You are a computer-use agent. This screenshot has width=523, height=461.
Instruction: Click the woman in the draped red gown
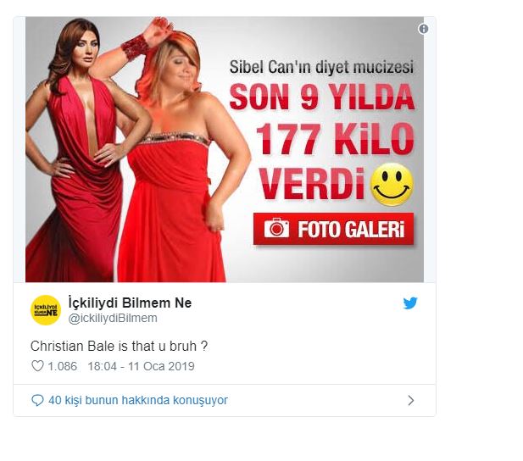pos(78,150)
